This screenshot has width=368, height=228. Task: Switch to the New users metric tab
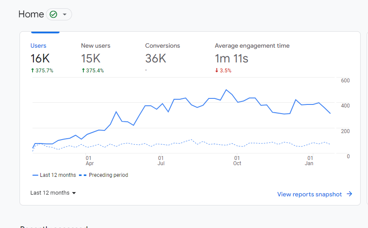95,46
